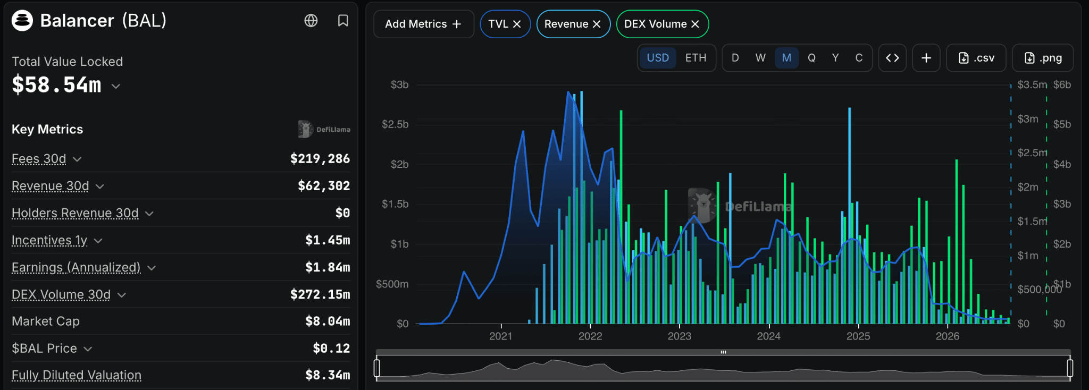Click the Fully Diluted Valuation label
This screenshot has width=1089, height=390.
[77, 375]
